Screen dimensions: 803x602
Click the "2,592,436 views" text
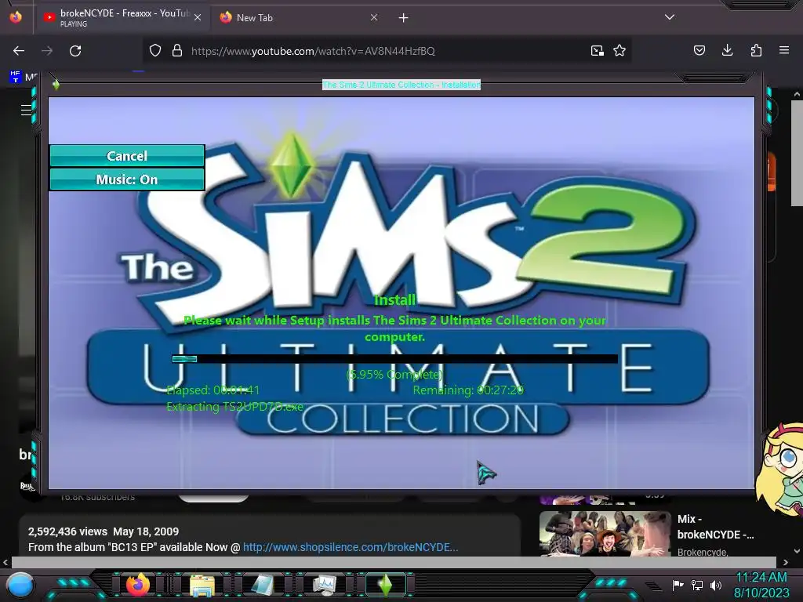[x=67, y=532]
